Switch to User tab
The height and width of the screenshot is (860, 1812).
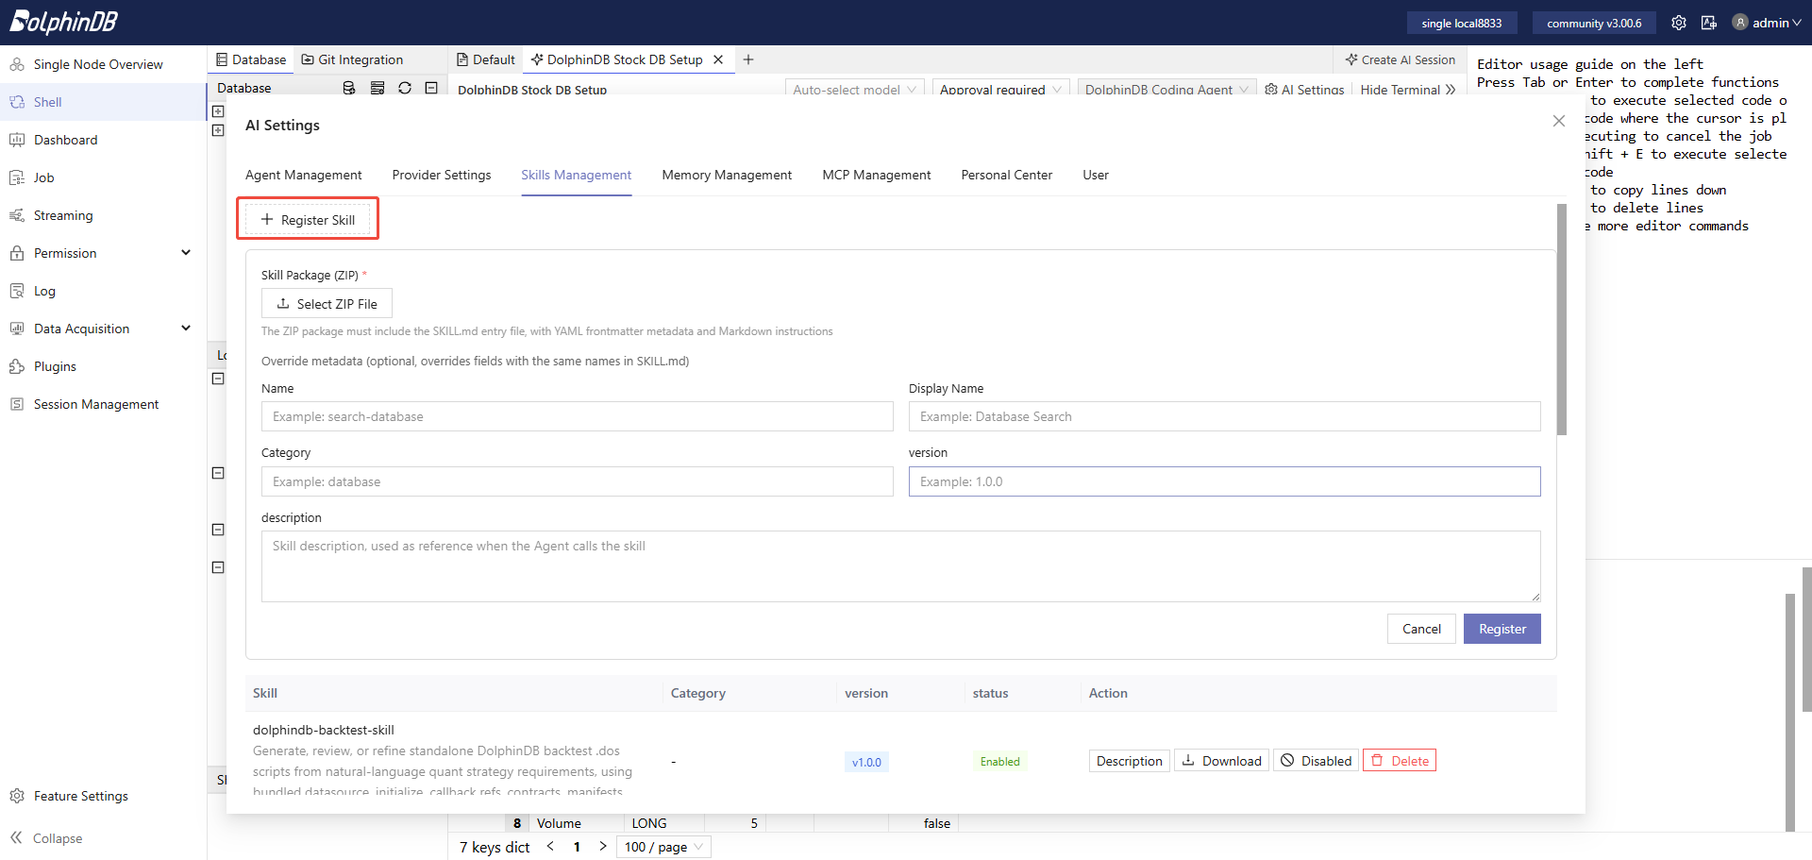tap(1096, 175)
